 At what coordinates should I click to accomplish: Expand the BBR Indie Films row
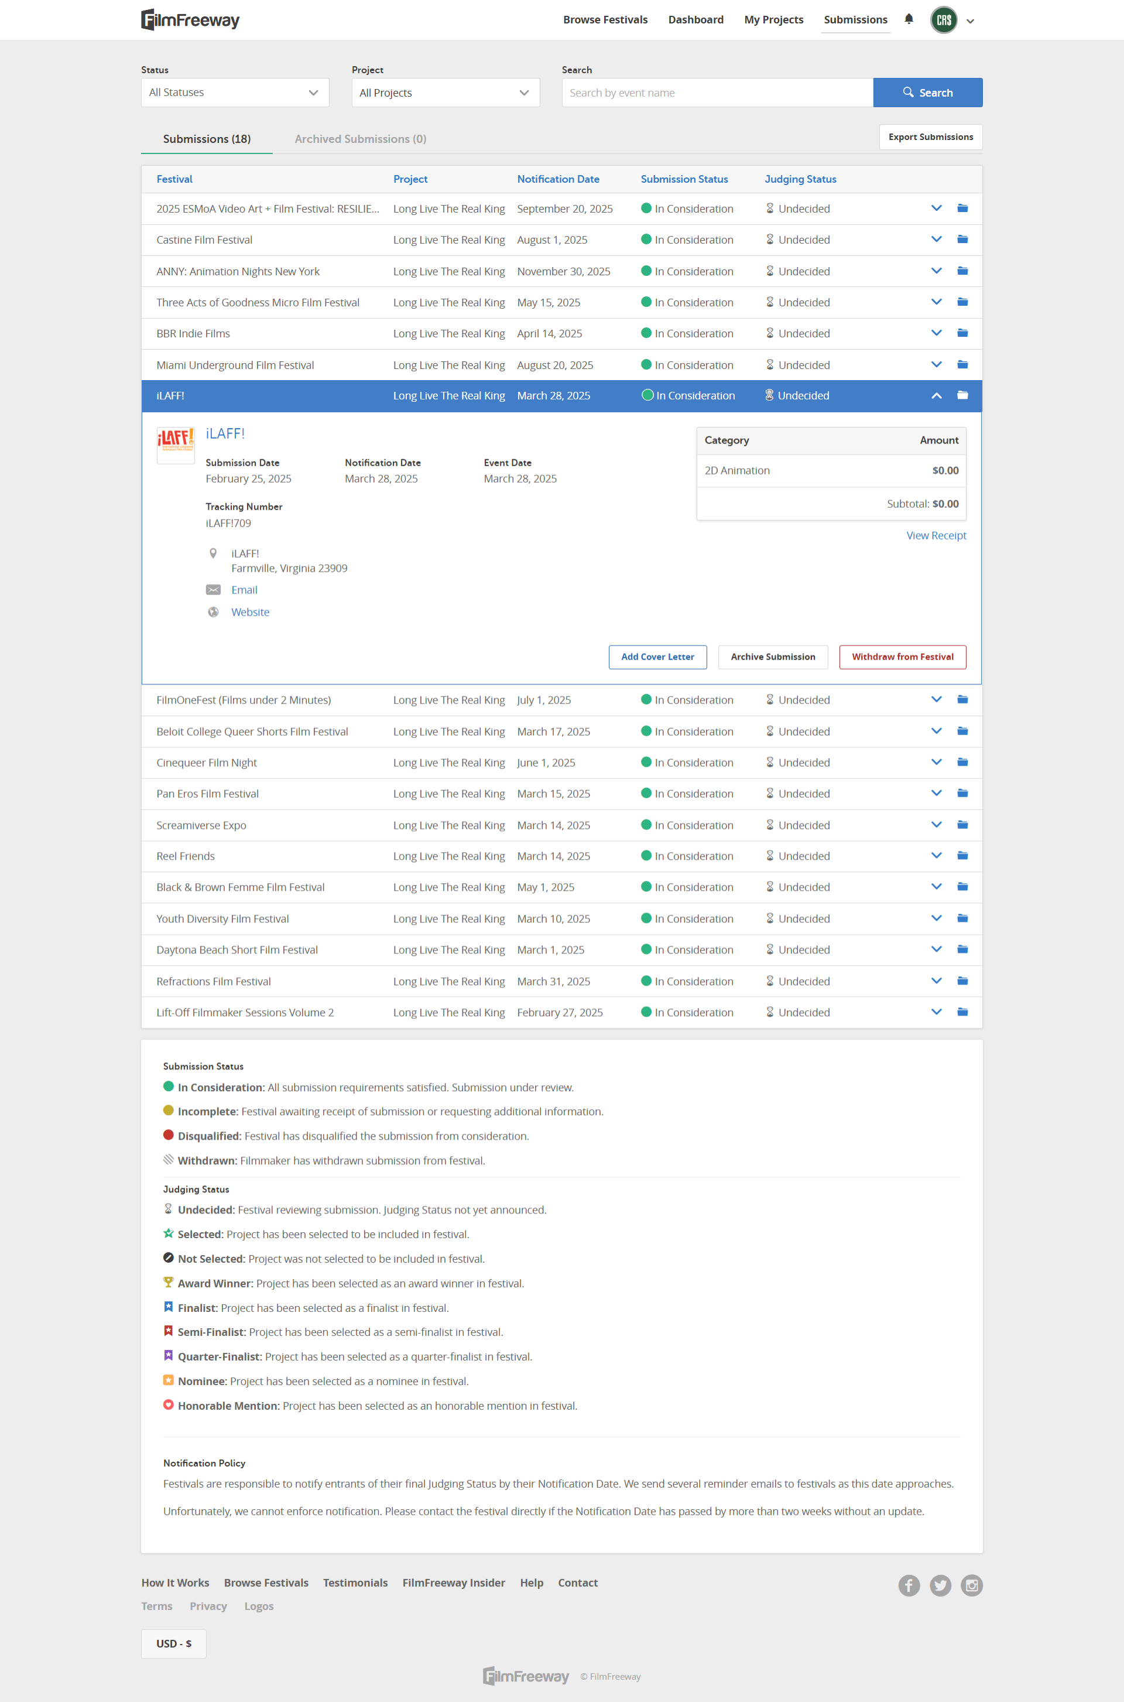pos(936,333)
